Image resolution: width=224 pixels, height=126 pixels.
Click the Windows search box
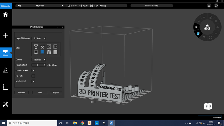(32, 123)
